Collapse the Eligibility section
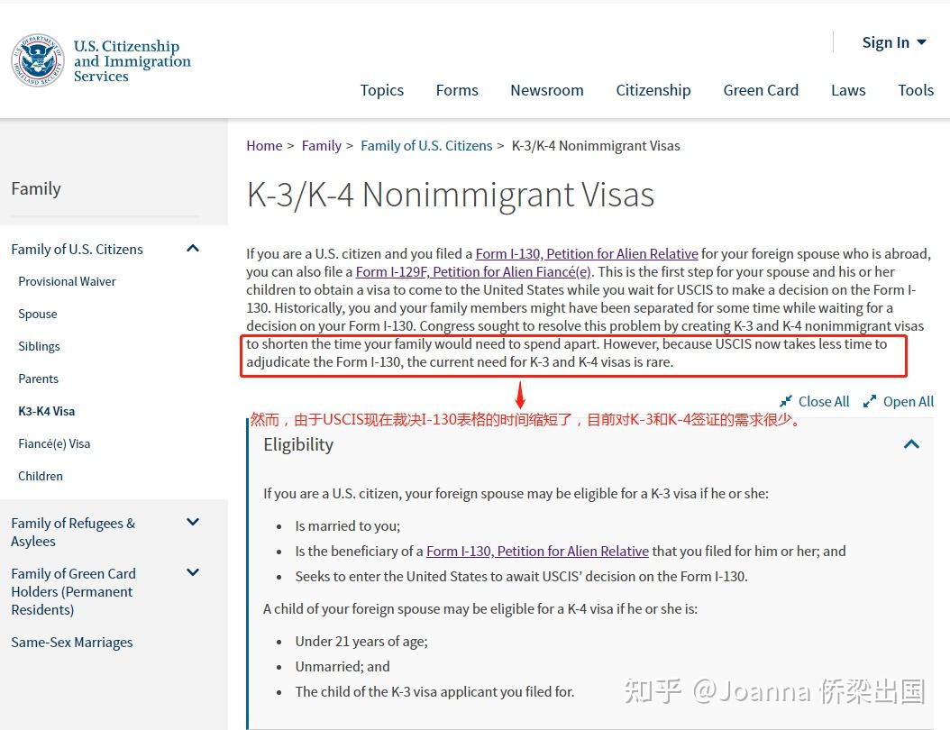This screenshot has height=730, width=950. tap(910, 443)
